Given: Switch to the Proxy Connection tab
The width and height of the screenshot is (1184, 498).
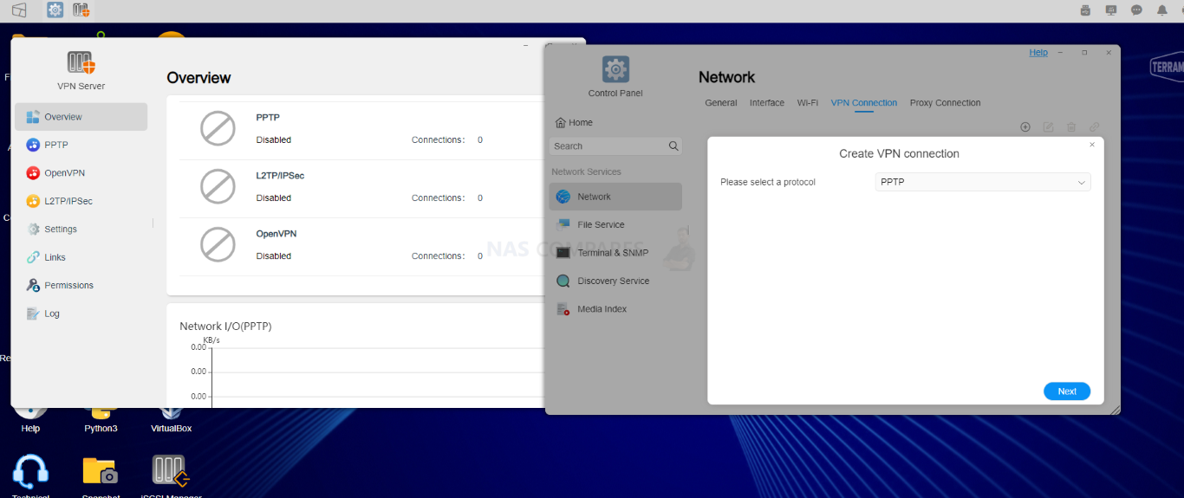Looking at the screenshot, I should (946, 103).
